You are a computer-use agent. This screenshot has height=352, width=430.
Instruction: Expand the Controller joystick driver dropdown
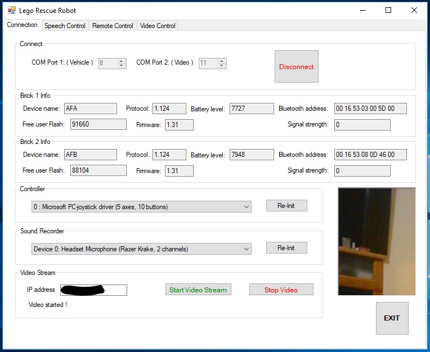pyautogui.click(x=141, y=207)
